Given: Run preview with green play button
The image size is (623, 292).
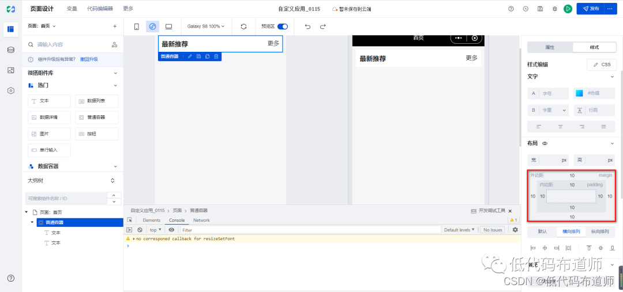Looking at the screenshot, I should coord(568,9).
